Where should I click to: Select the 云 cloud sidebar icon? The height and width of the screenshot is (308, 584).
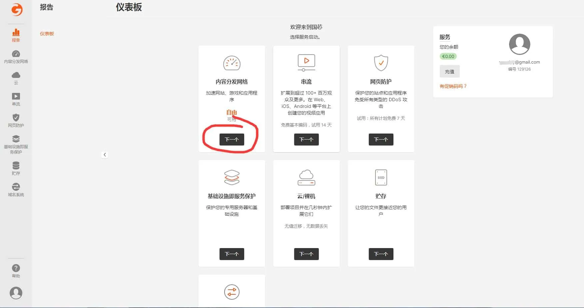(16, 78)
